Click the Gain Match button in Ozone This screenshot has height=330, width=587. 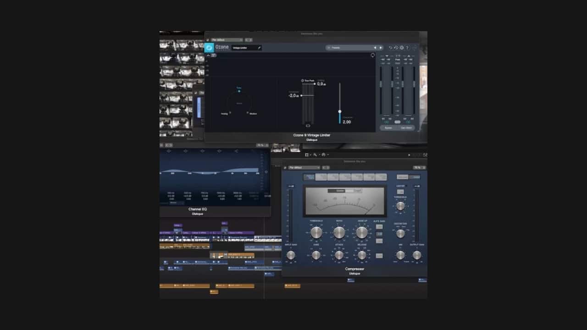pos(406,128)
